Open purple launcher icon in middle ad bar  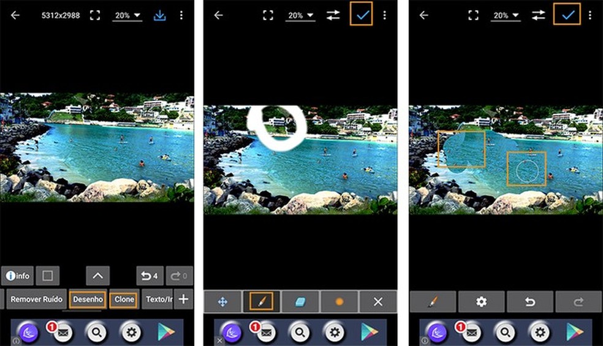(x=232, y=333)
